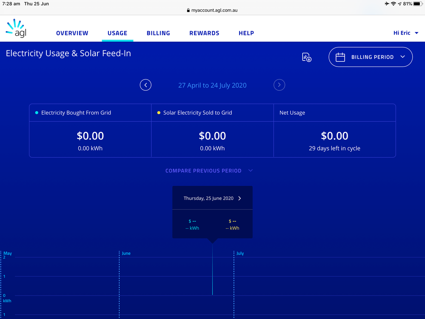Go to next billing period arrow

tap(279, 85)
